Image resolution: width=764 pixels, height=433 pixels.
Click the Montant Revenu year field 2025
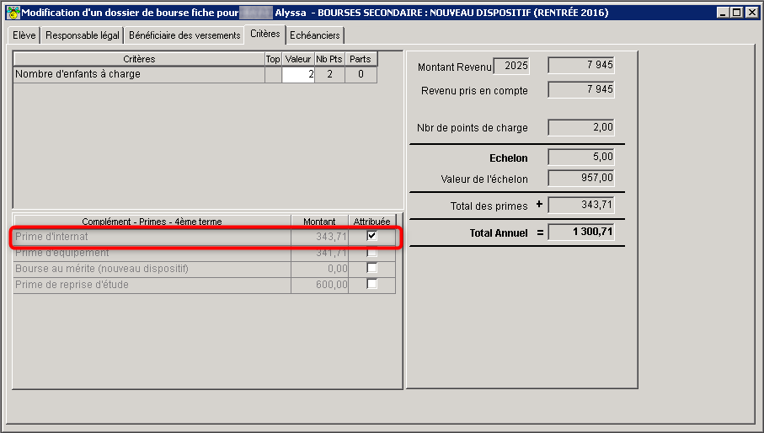pos(511,66)
